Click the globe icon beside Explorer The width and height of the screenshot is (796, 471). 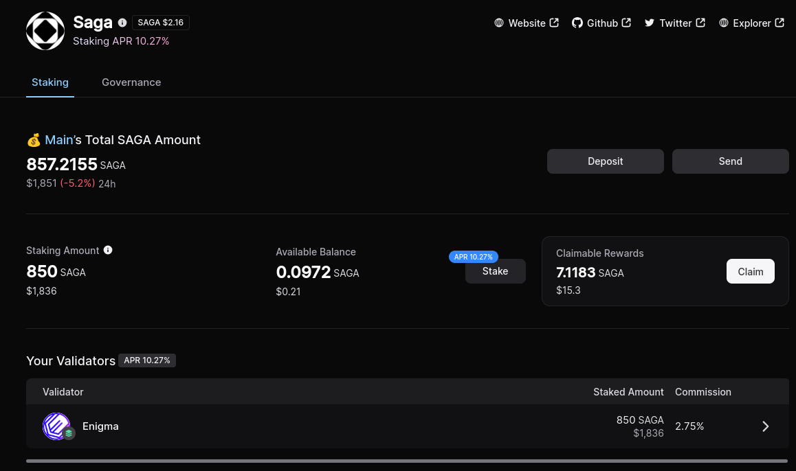point(724,23)
